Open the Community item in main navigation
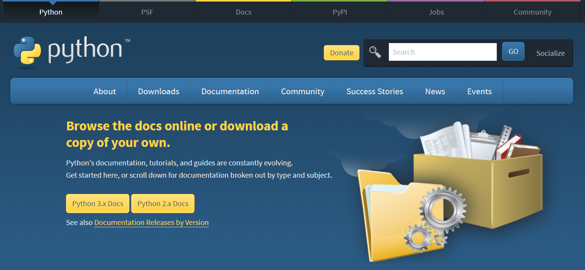Screen dimensions: 585x270 tap(303, 92)
